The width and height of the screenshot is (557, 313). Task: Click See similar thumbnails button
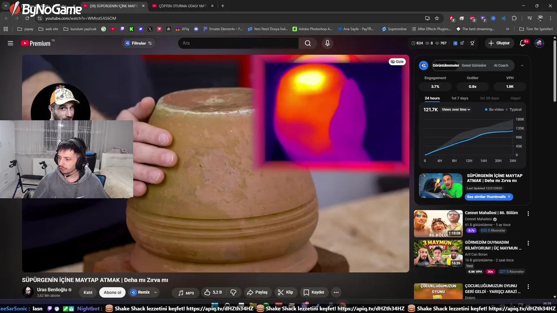pyautogui.click(x=489, y=197)
